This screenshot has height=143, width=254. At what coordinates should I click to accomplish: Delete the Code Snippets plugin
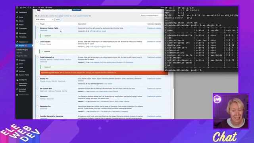(49, 44)
